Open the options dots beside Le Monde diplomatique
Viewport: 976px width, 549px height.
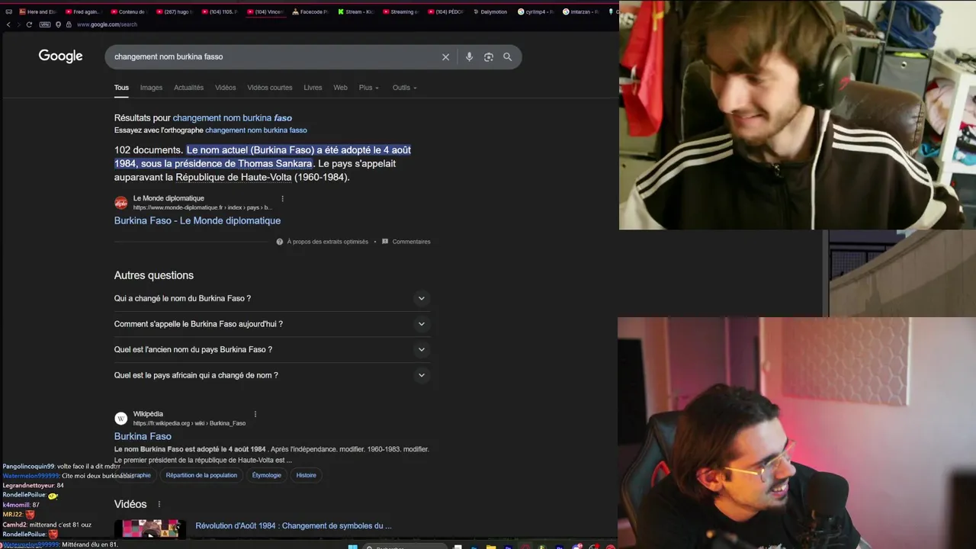point(282,198)
